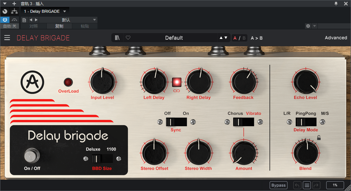Pin the plugin window
351x191 pixels.
coord(336,4)
